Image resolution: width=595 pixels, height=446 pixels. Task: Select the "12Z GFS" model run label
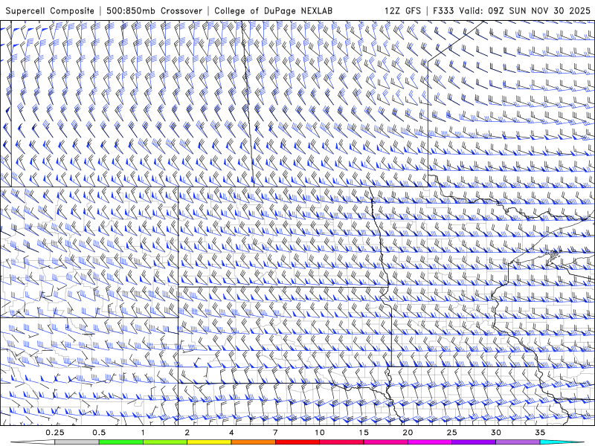pyautogui.click(x=402, y=11)
